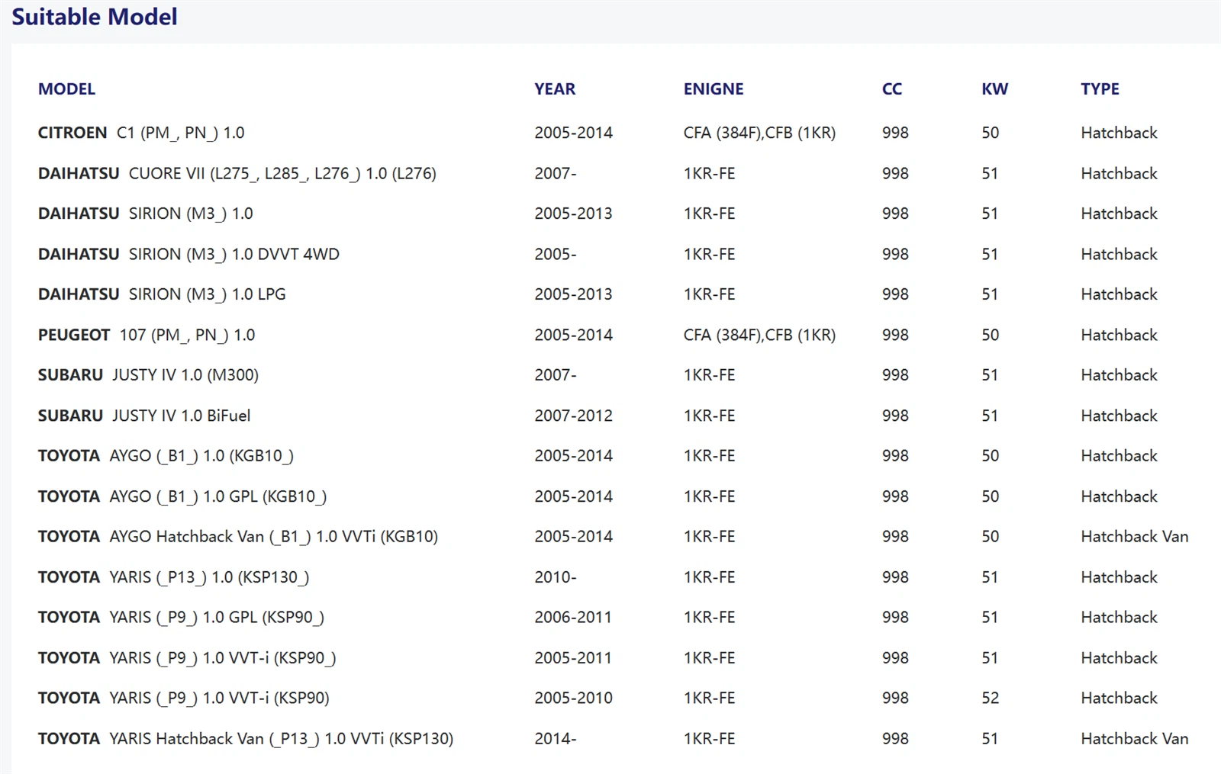The width and height of the screenshot is (1221, 774).
Task: Click TOYOTA YARIS (_P13_) 1.0 (KSP130_)
Action: point(173,577)
